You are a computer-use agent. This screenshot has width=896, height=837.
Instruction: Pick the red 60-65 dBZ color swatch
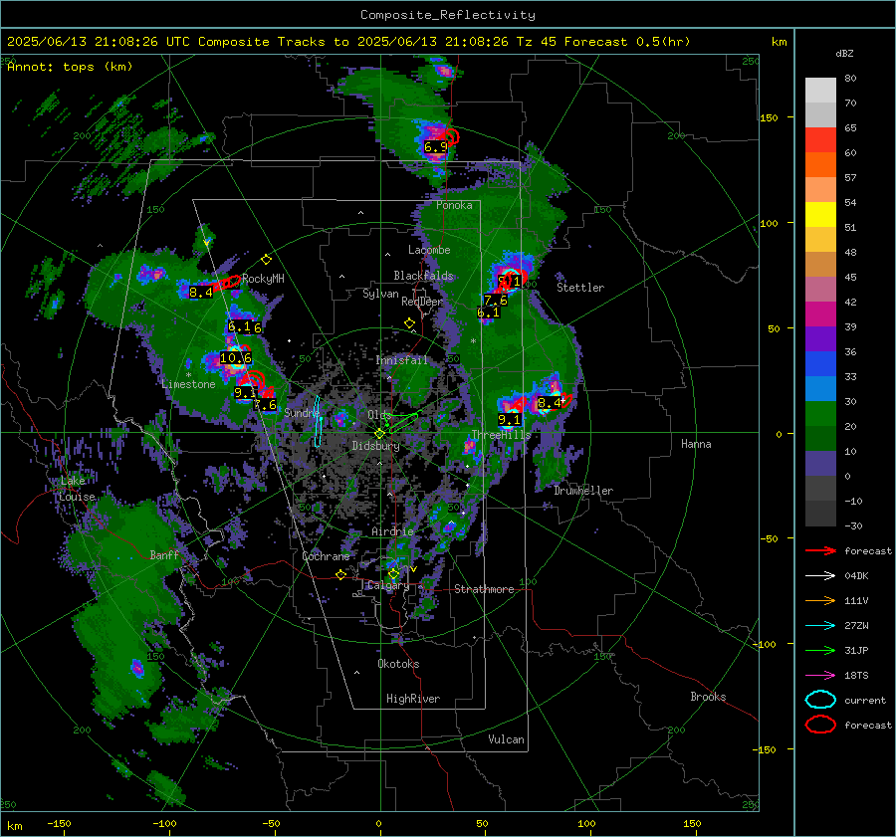(820, 140)
